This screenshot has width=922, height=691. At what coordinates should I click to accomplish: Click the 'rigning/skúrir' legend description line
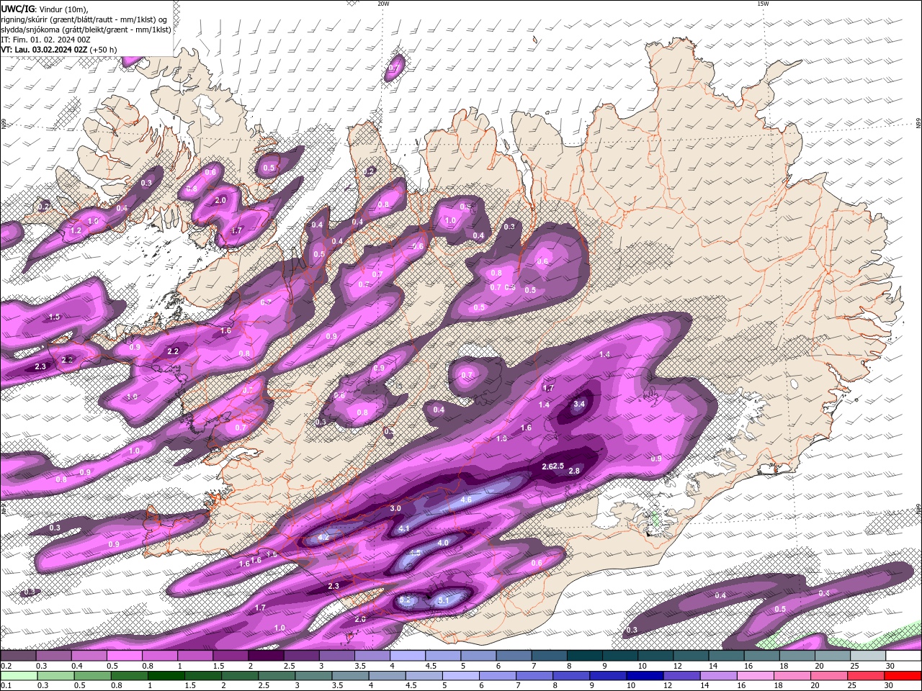[x=84, y=19]
